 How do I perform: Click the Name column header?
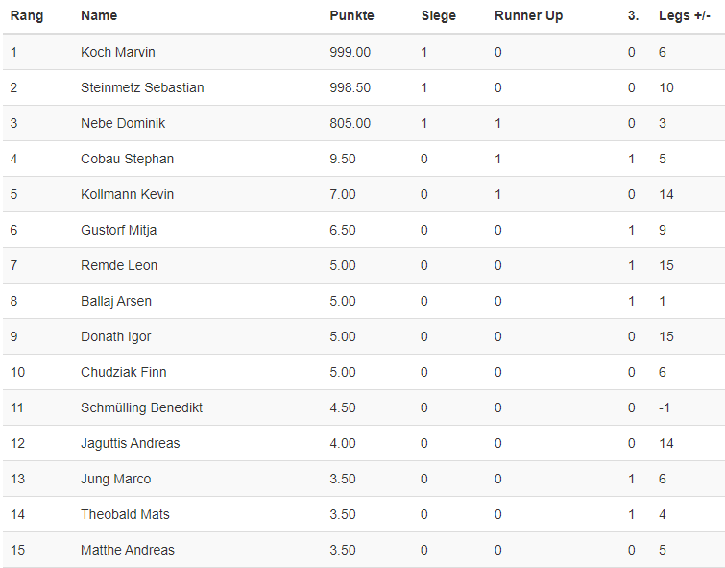(x=99, y=16)
